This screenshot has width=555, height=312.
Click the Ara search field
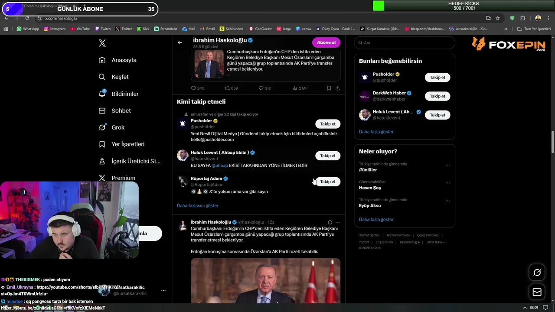pos(405,43)
